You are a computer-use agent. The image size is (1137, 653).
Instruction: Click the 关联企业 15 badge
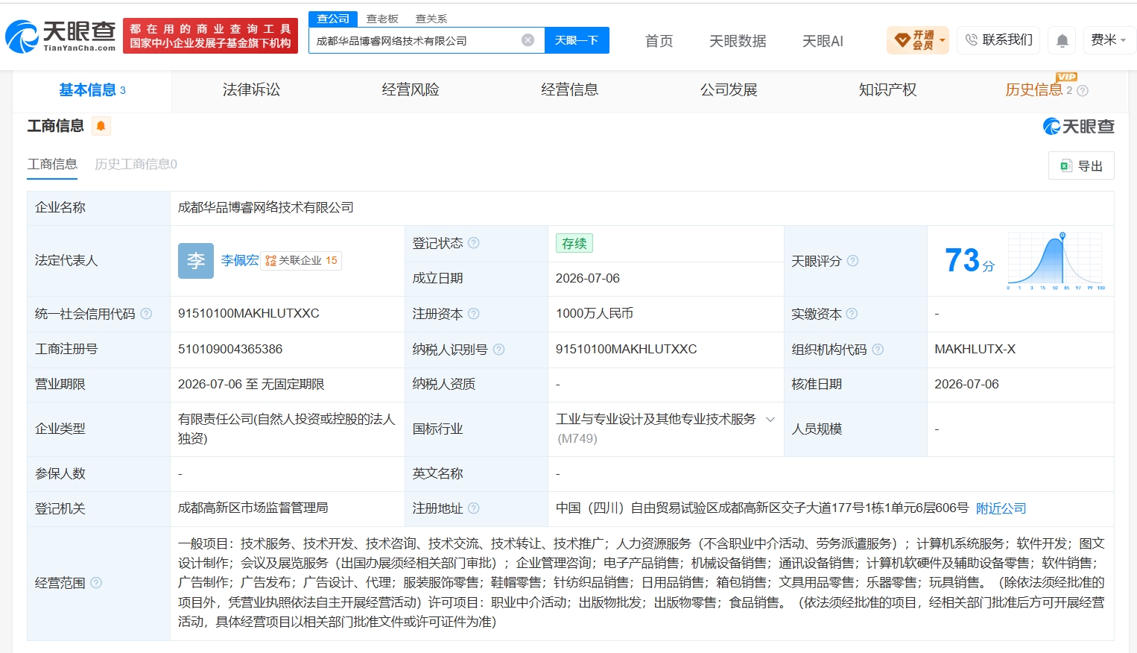[x=301, y=260]
